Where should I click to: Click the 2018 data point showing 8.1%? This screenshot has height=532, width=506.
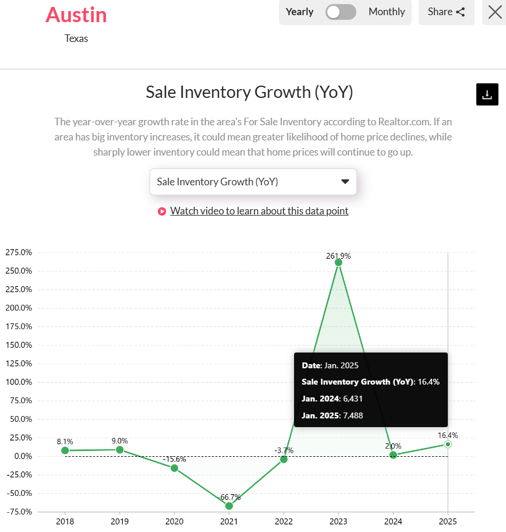coord(65,450)
